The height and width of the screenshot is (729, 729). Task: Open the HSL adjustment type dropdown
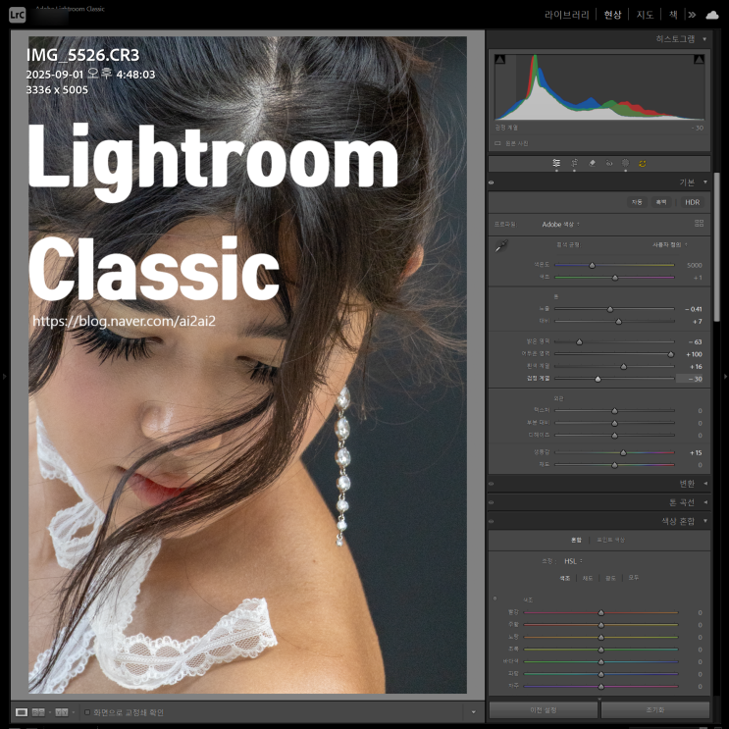click(573, 561)
